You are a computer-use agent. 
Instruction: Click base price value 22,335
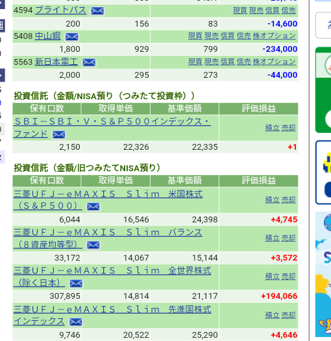pyautogui.click(x=204, y=147)
